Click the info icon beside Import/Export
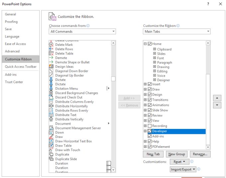Viewport: 226px width, 178px height. point(199,169)
